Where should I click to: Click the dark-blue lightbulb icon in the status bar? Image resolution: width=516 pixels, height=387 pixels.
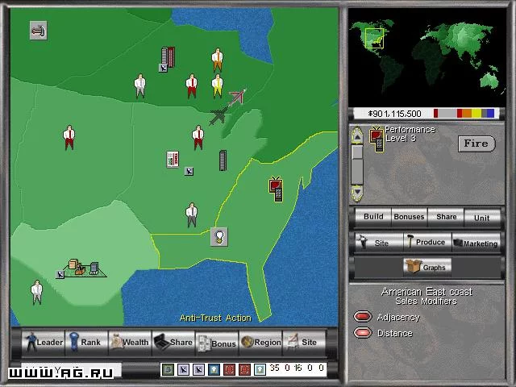pos(214,369)
